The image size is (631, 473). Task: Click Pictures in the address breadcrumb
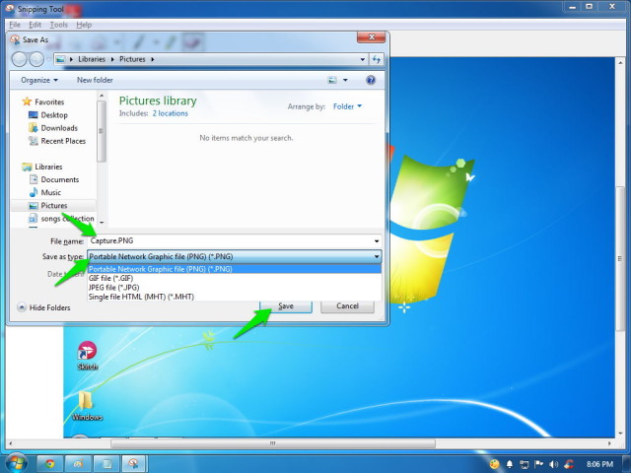[132, 59]
